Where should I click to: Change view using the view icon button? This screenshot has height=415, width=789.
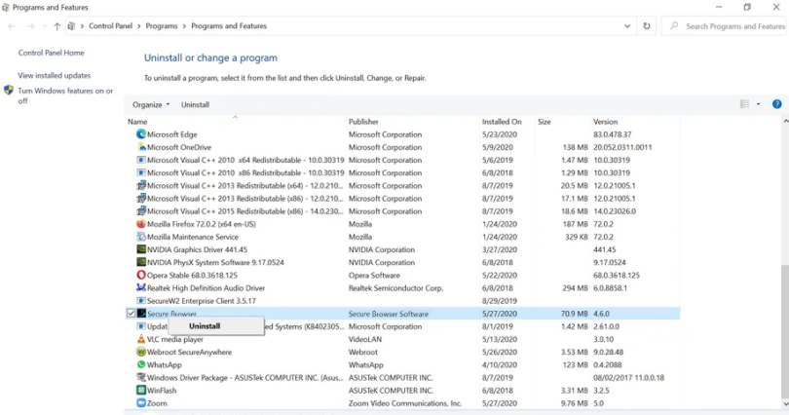coord(745,104)
